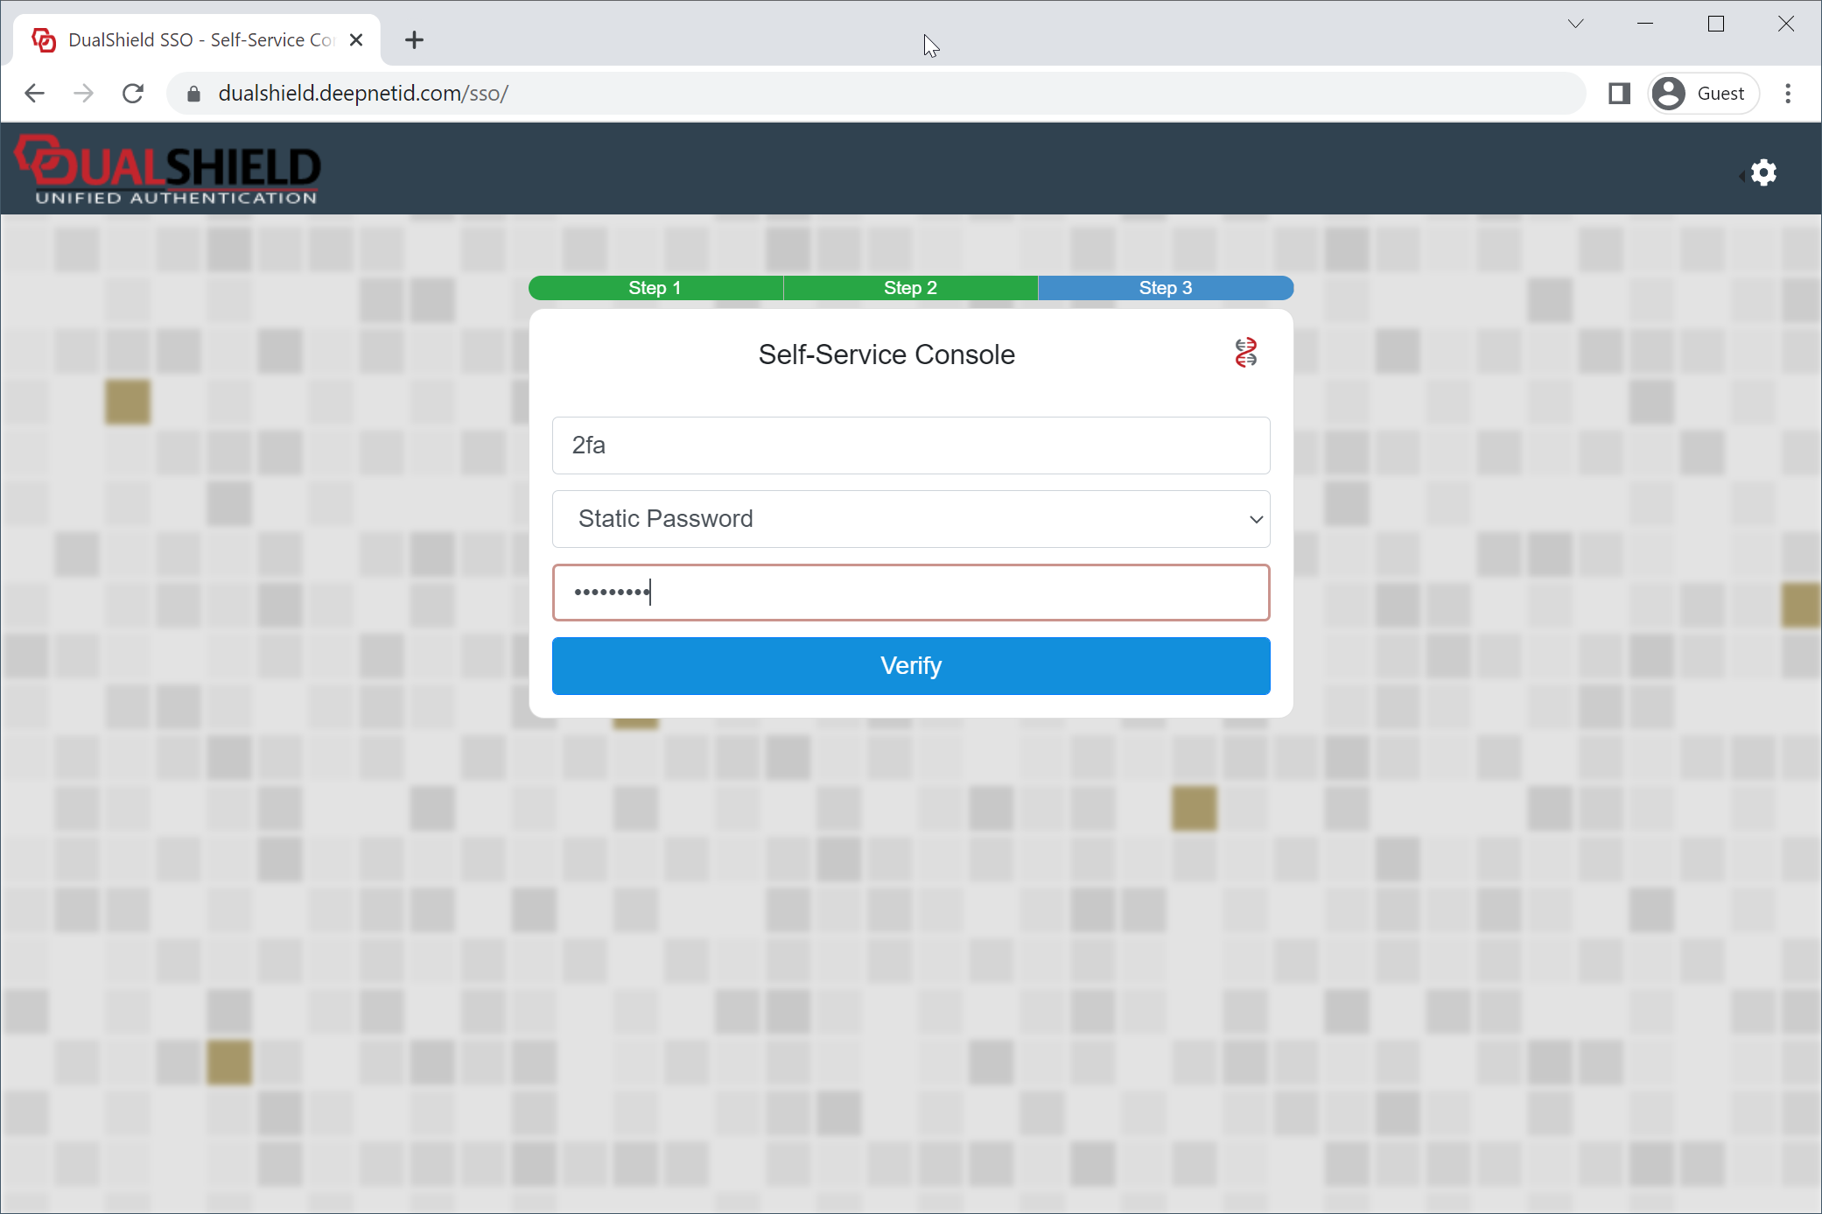1822x1214 pixels.
Task: Click browser back arrow
Action: [x=34, y=94]
